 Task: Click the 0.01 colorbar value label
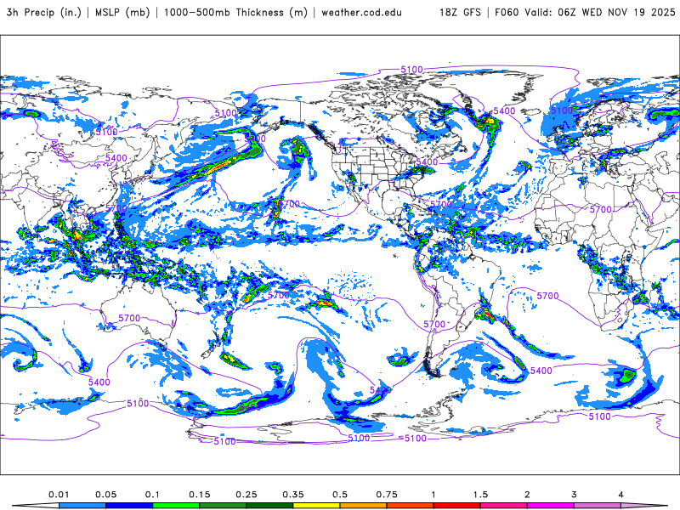59,495
